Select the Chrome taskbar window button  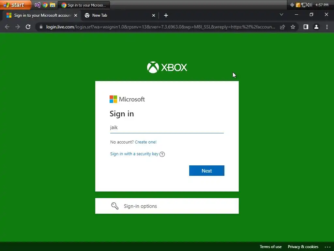(84, 5)
